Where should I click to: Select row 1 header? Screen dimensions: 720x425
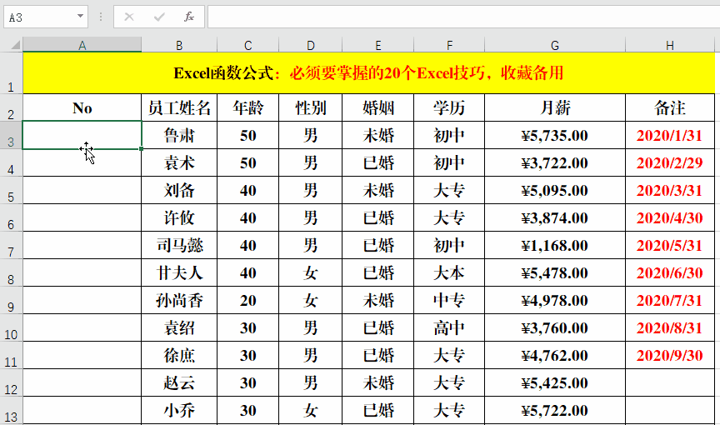click(x=11, y=73)
